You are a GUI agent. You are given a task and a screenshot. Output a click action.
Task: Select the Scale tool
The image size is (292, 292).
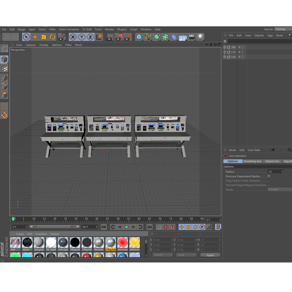click(x=44, y=37)
